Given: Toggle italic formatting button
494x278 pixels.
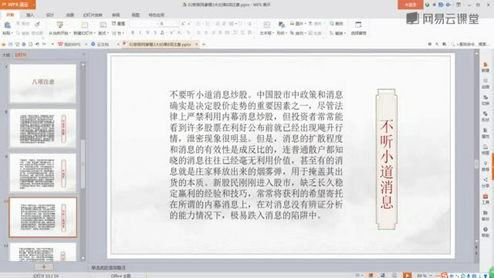Looking at the screenshot, I should point(140,33).
